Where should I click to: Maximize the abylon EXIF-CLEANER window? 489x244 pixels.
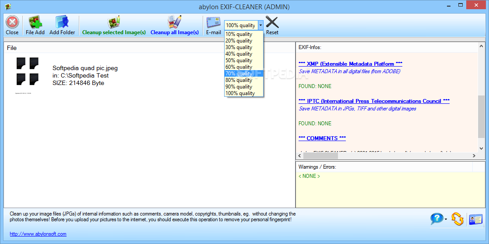pos(461,5)
